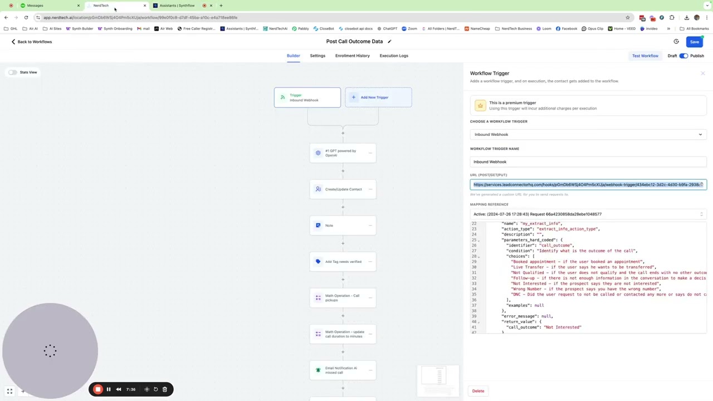Open options menu for Note step
Screen dimensions: 713x401
[x=370, y=226]
